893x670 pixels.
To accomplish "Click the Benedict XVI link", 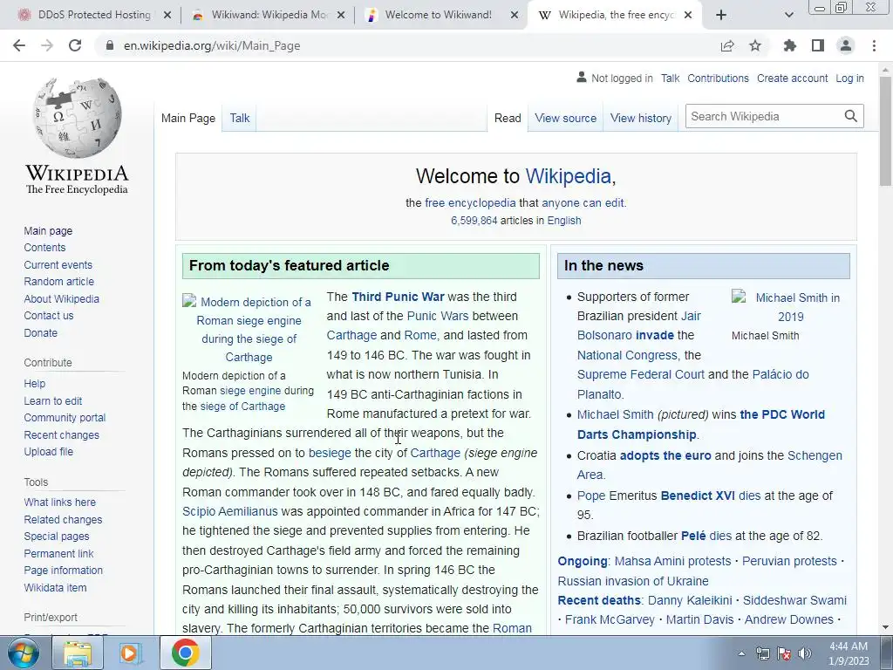I will pos(698,496).
